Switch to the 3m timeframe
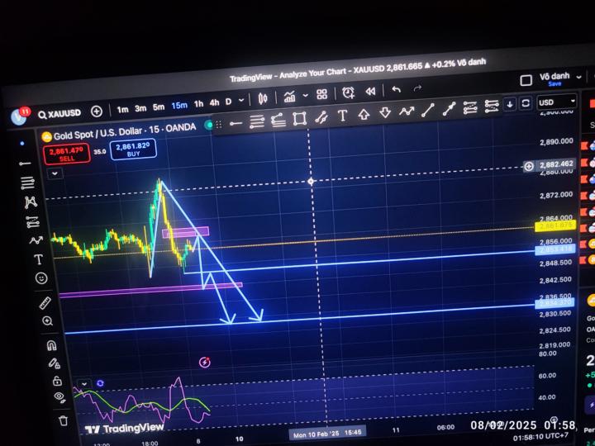 click(140, 108)
